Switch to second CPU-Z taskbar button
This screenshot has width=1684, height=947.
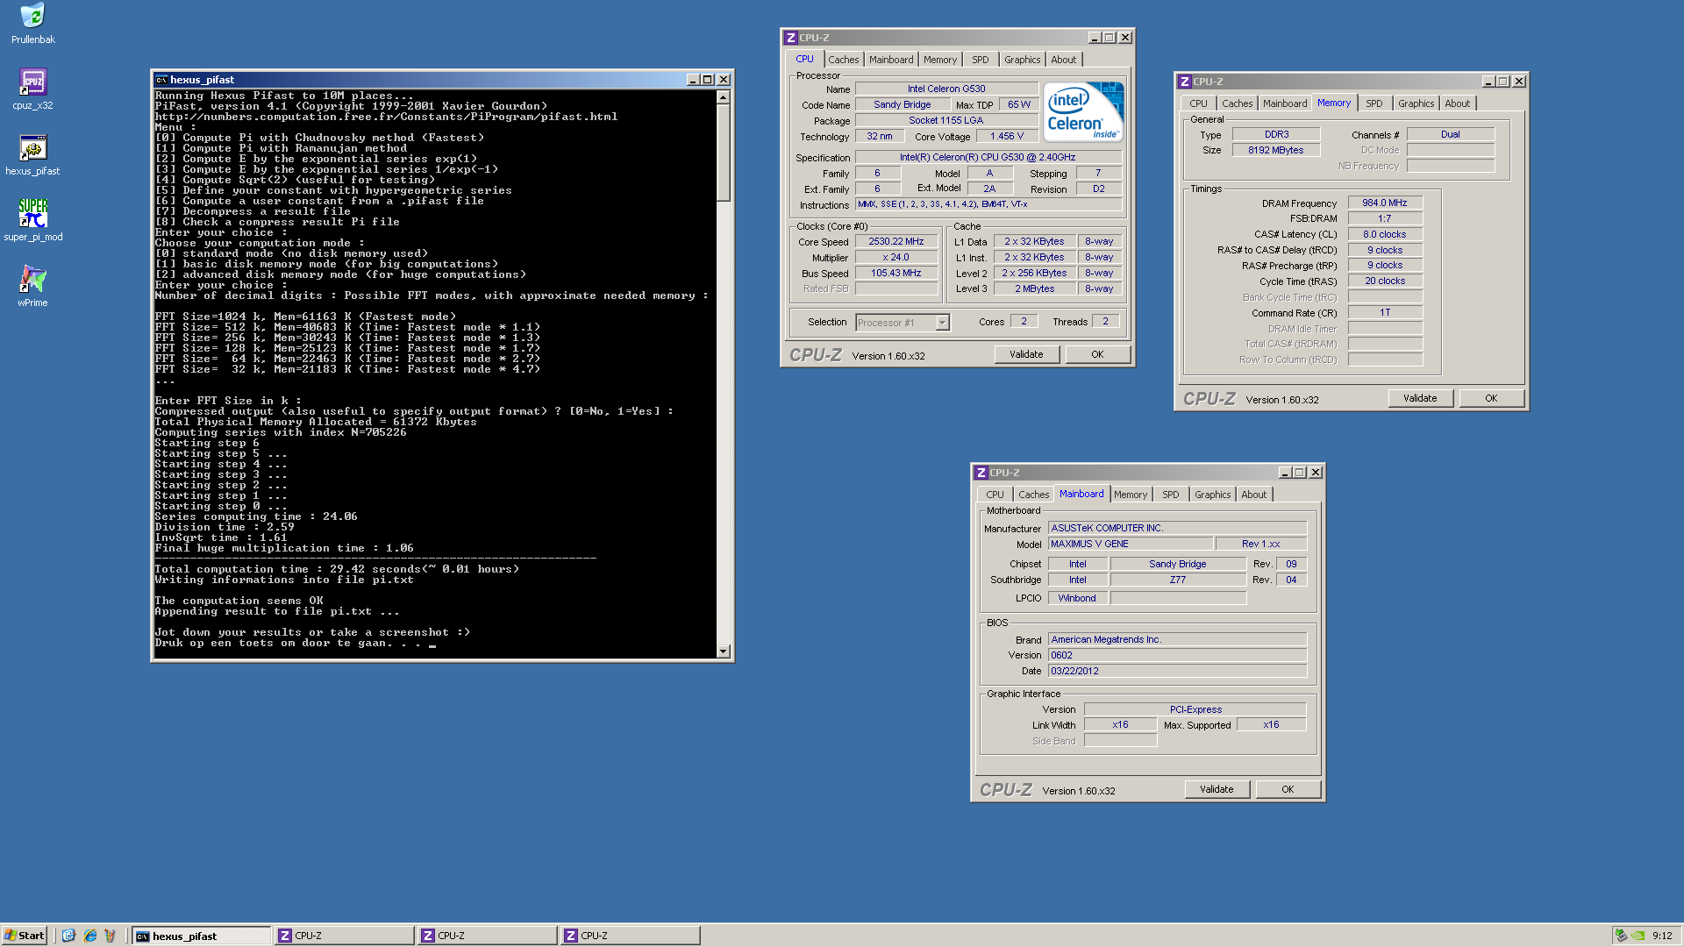click(x=487, y=936)
